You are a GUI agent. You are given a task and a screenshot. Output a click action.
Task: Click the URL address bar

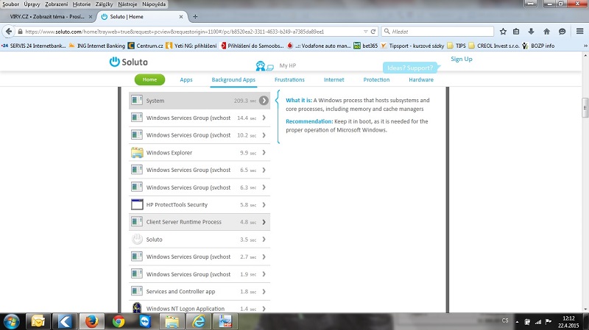click(191, 32)
